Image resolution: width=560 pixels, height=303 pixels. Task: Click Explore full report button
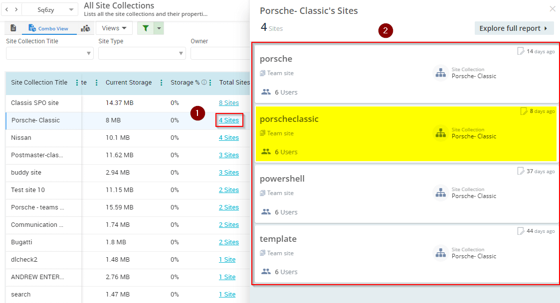click(514, 28)
